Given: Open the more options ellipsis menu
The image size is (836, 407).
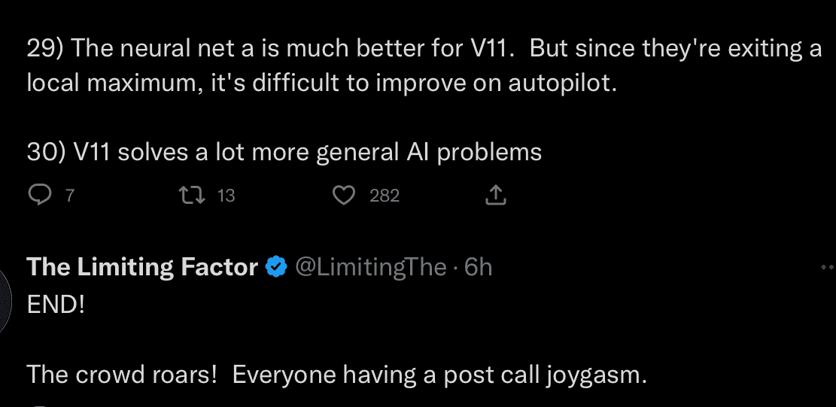Looking at the screenshot, I should click(828, 267).
